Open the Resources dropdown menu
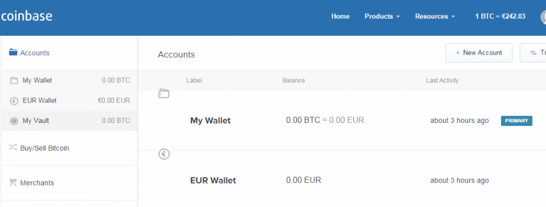 point(435,16)
